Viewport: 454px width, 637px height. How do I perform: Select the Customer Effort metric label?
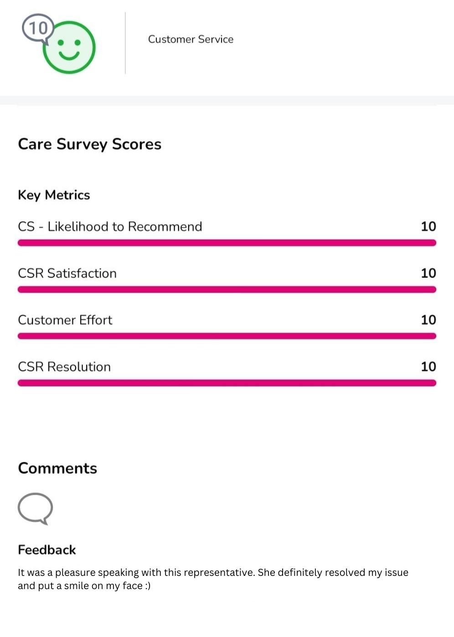pos(65,320)
